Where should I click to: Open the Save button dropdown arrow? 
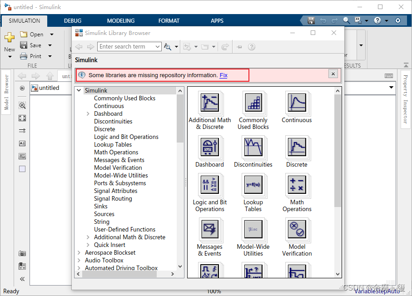pos(50,45)
